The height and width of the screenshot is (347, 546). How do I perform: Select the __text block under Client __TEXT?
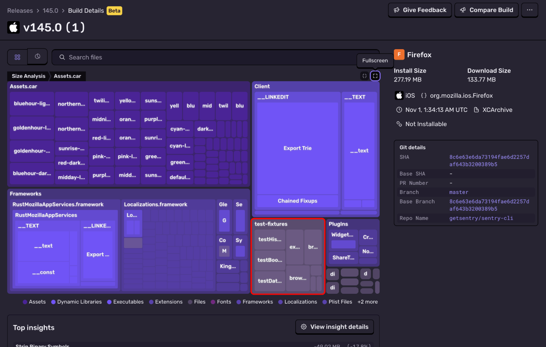pyautogui.click(x=359, y=151)
